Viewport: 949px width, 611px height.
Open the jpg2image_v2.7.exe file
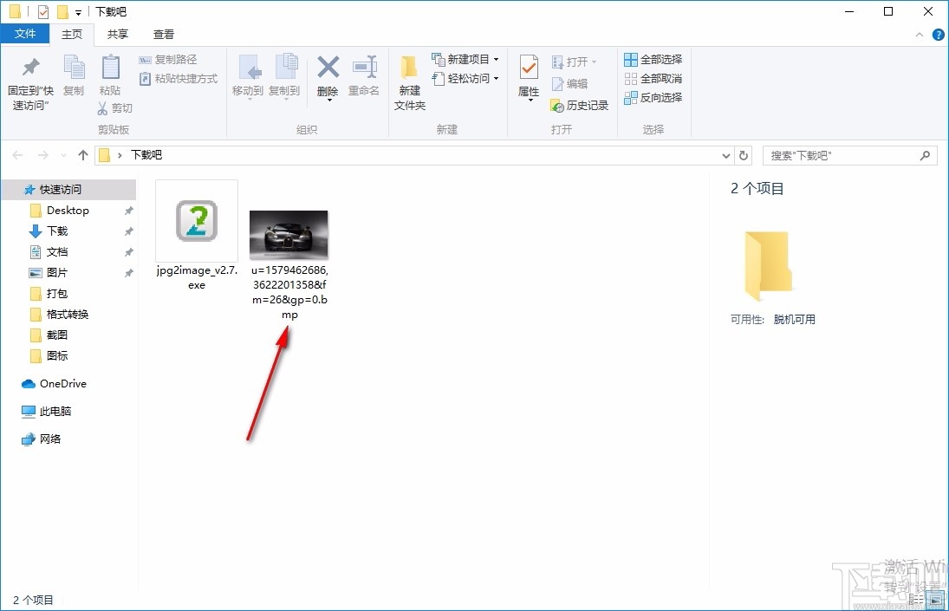pos(196,221)
